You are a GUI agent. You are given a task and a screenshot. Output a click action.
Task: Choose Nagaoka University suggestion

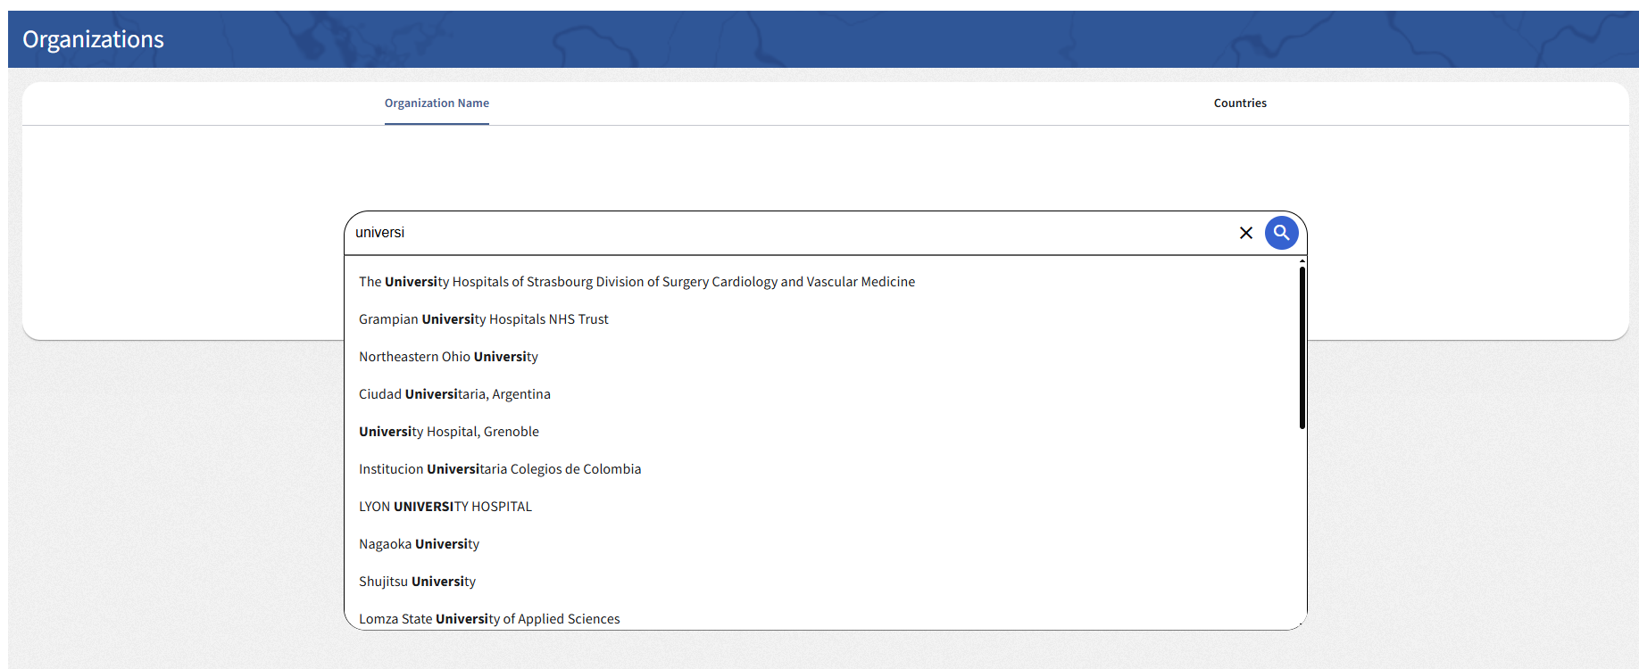coord(419,544)
